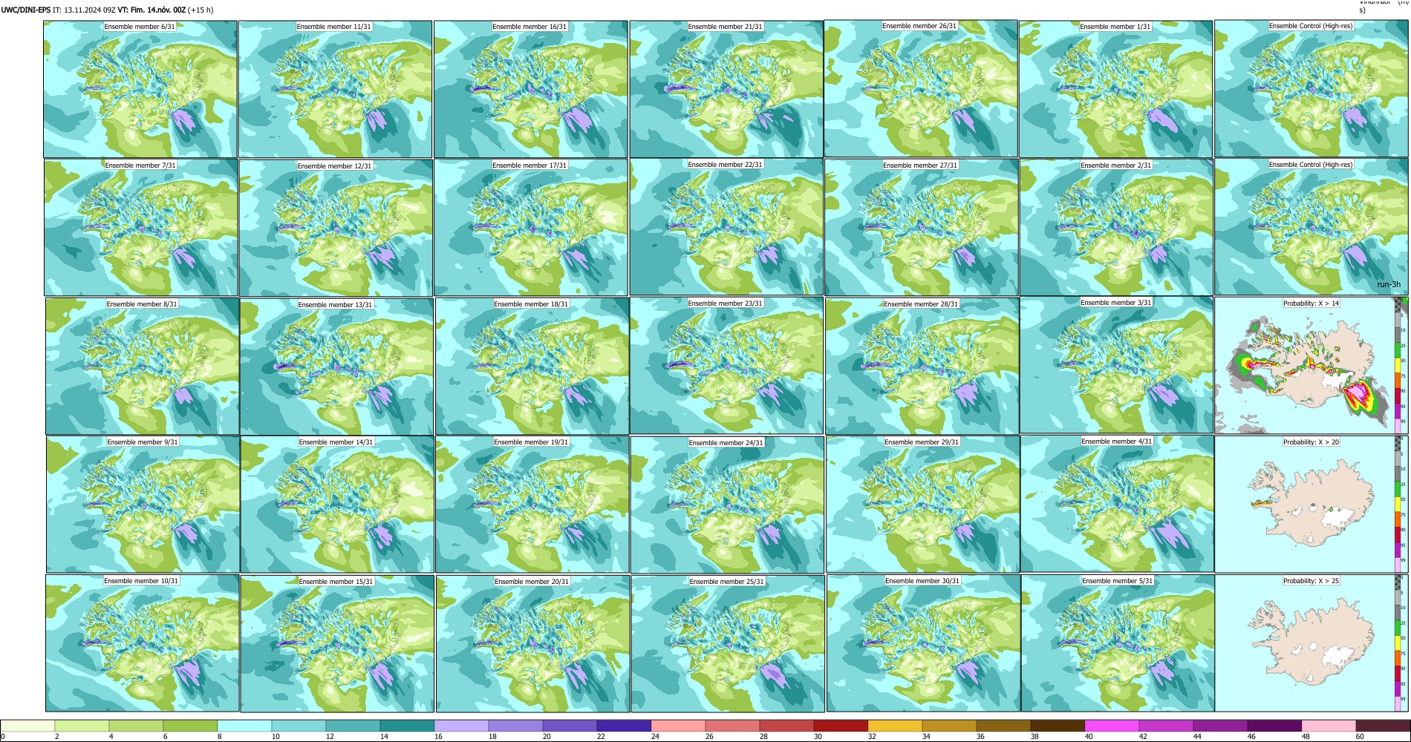
Task: Pick the salmon pink 24–26 legend swatch
Action: 678,726
